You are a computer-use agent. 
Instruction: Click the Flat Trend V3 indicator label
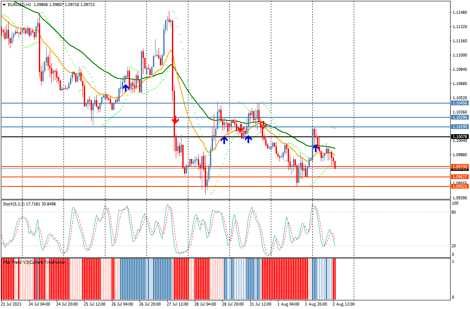(x=34, y=262)
